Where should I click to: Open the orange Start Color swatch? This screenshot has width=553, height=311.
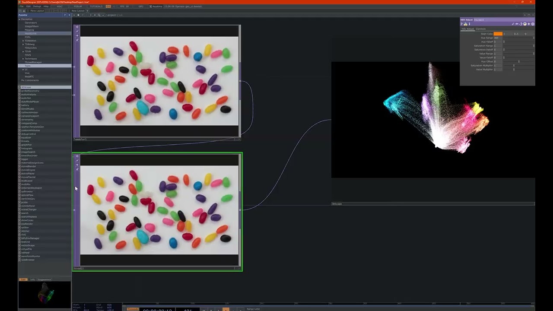(498, 34)
